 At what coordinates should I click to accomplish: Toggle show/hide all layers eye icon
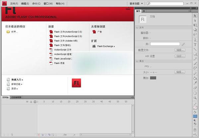(27, 102)
